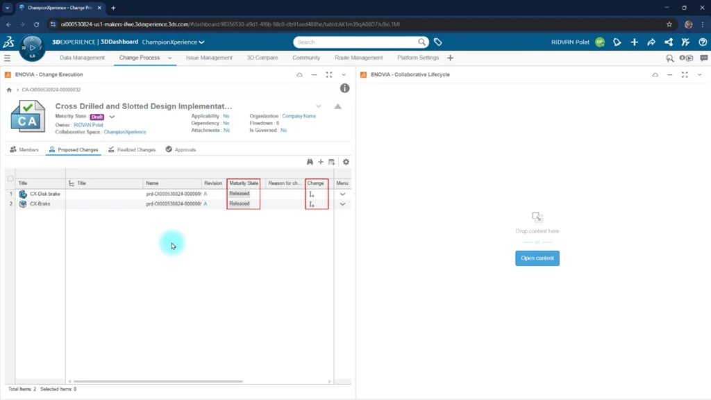Screen dimensions: 711x400
Task: Click the Open content button
Action: coord(537,258)
